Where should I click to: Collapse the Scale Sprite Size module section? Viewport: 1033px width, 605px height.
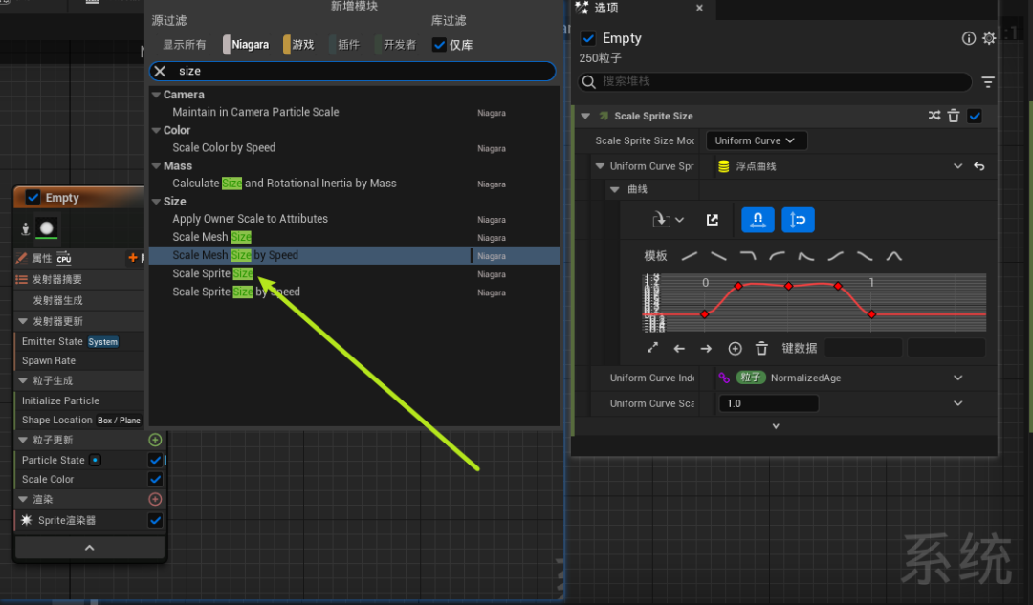(585, 116)
